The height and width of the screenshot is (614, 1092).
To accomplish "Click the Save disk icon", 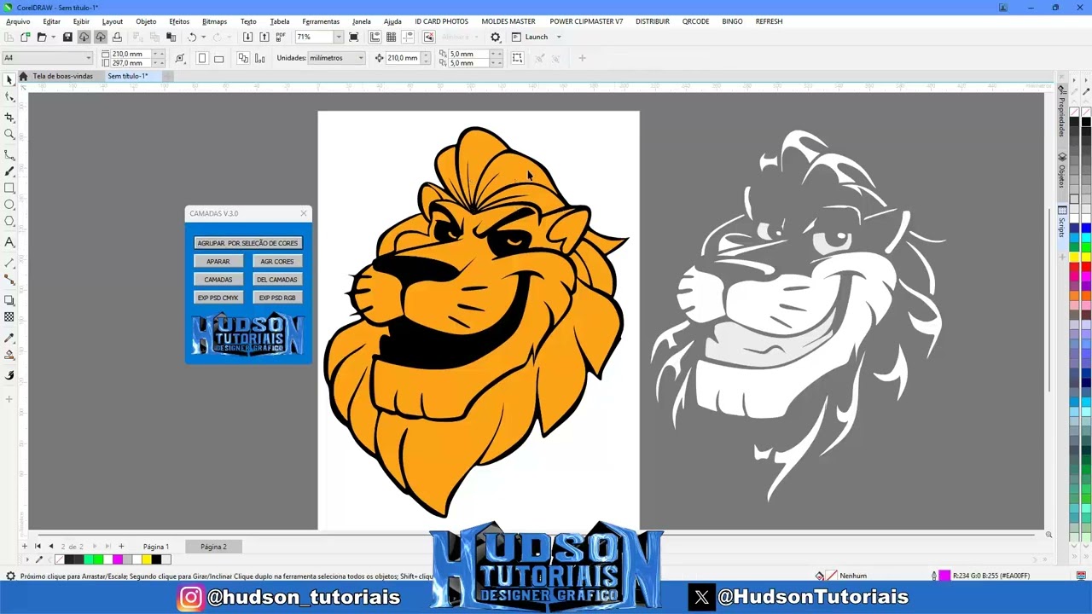I will [x=67, y=37].
